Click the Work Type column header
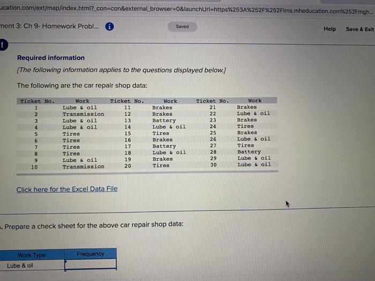The image size is (375, 281). [32, 255]
